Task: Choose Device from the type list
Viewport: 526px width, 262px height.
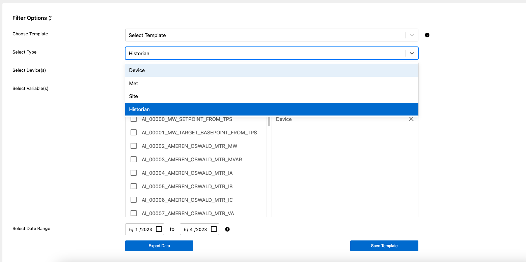Action: [x=272, y=70]
